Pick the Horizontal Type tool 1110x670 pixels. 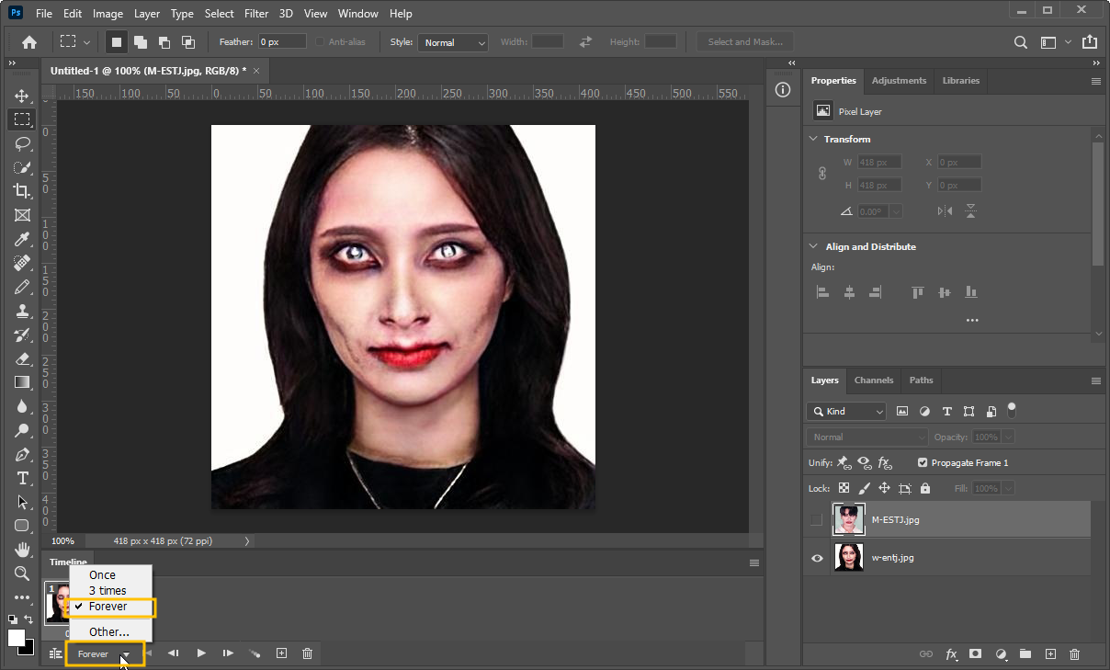22,478
